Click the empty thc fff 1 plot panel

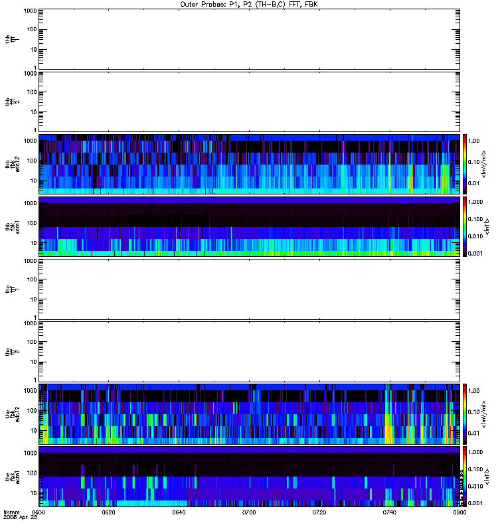tap(249, 289)
